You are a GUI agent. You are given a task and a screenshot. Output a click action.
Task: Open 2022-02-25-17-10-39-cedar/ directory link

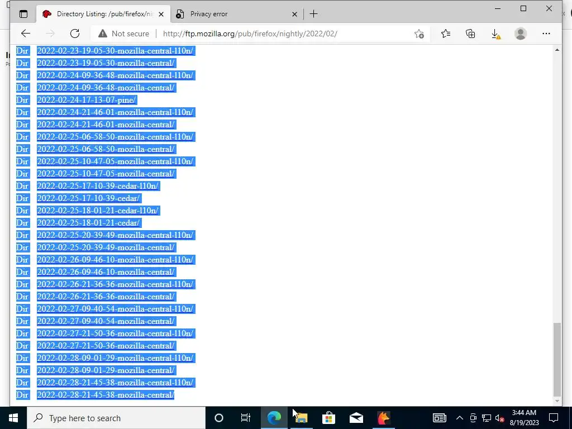(x=88, y=198)
